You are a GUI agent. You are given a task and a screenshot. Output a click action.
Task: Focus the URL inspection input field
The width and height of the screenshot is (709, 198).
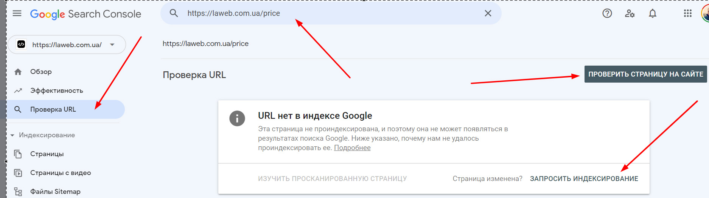(x=331, y=13)
